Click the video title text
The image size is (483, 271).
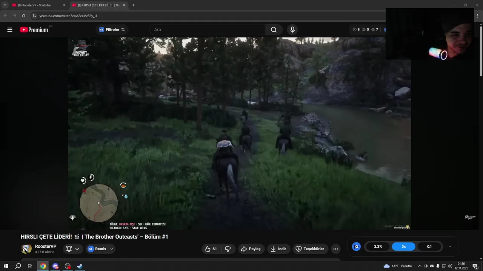click(x=94, y=237)
